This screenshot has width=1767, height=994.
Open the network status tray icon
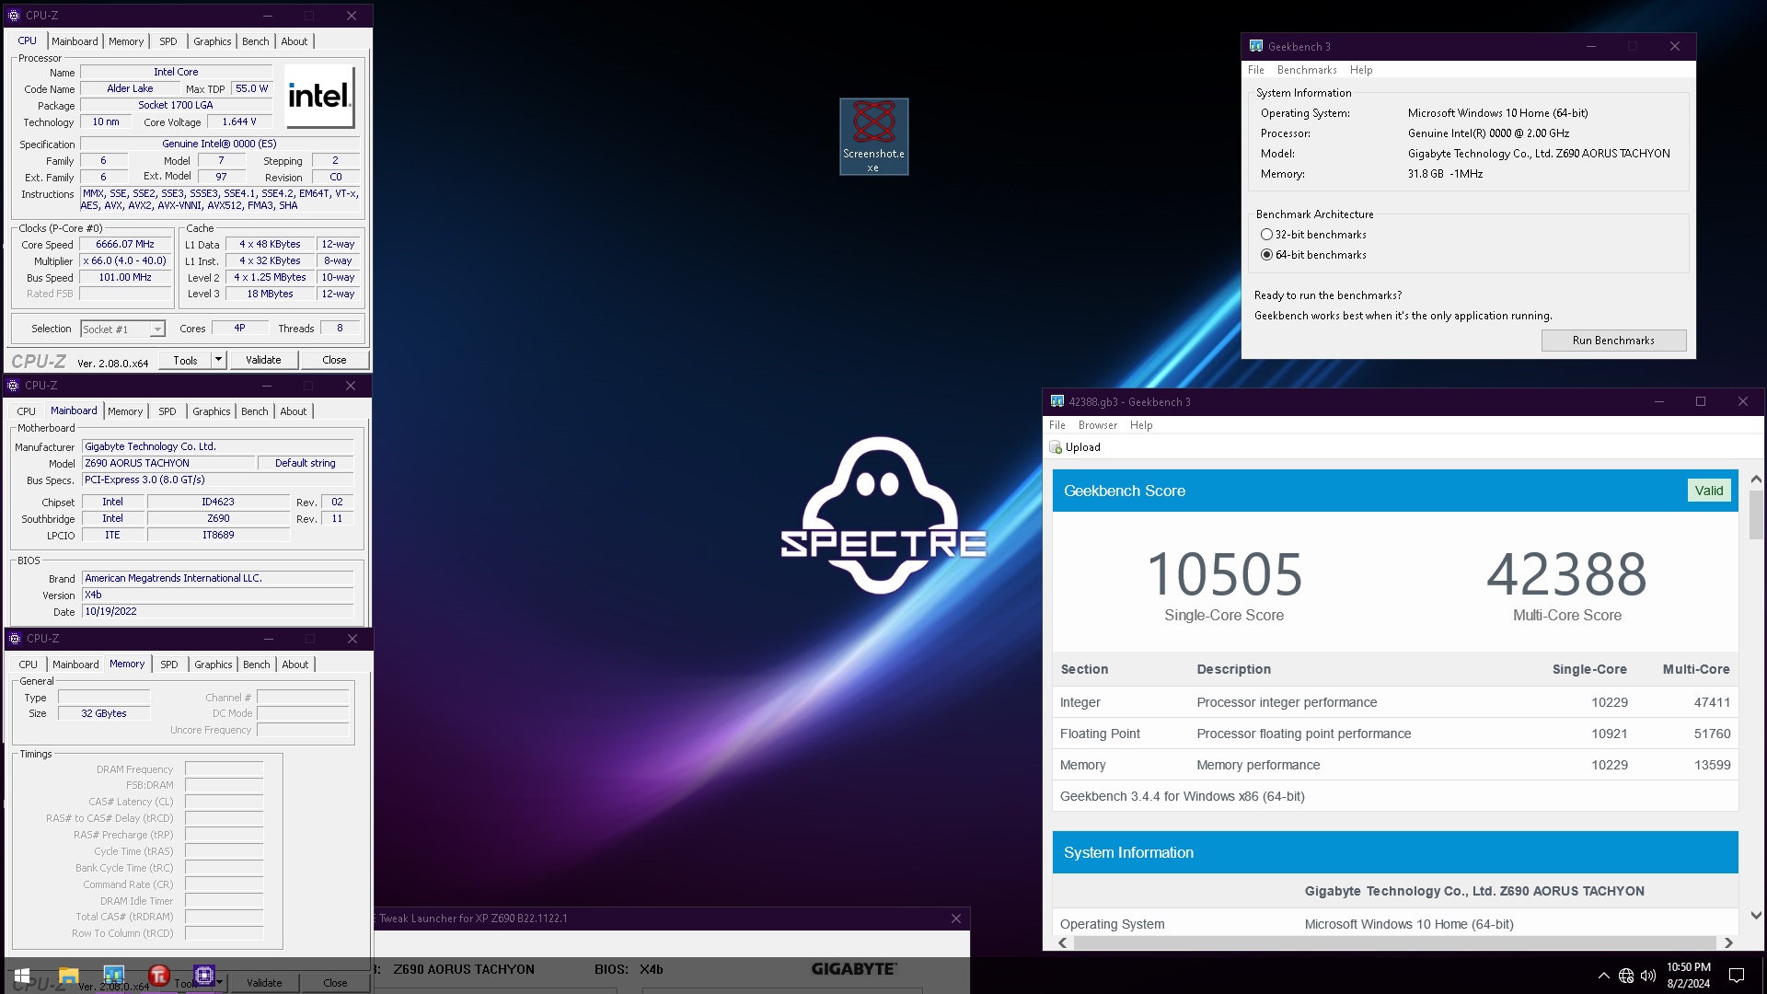[1626, 976]
